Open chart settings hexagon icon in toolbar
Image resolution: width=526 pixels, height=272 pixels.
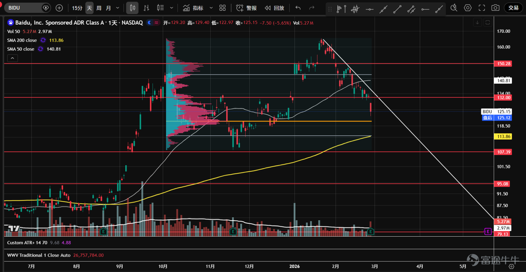(x=468, y=8)
